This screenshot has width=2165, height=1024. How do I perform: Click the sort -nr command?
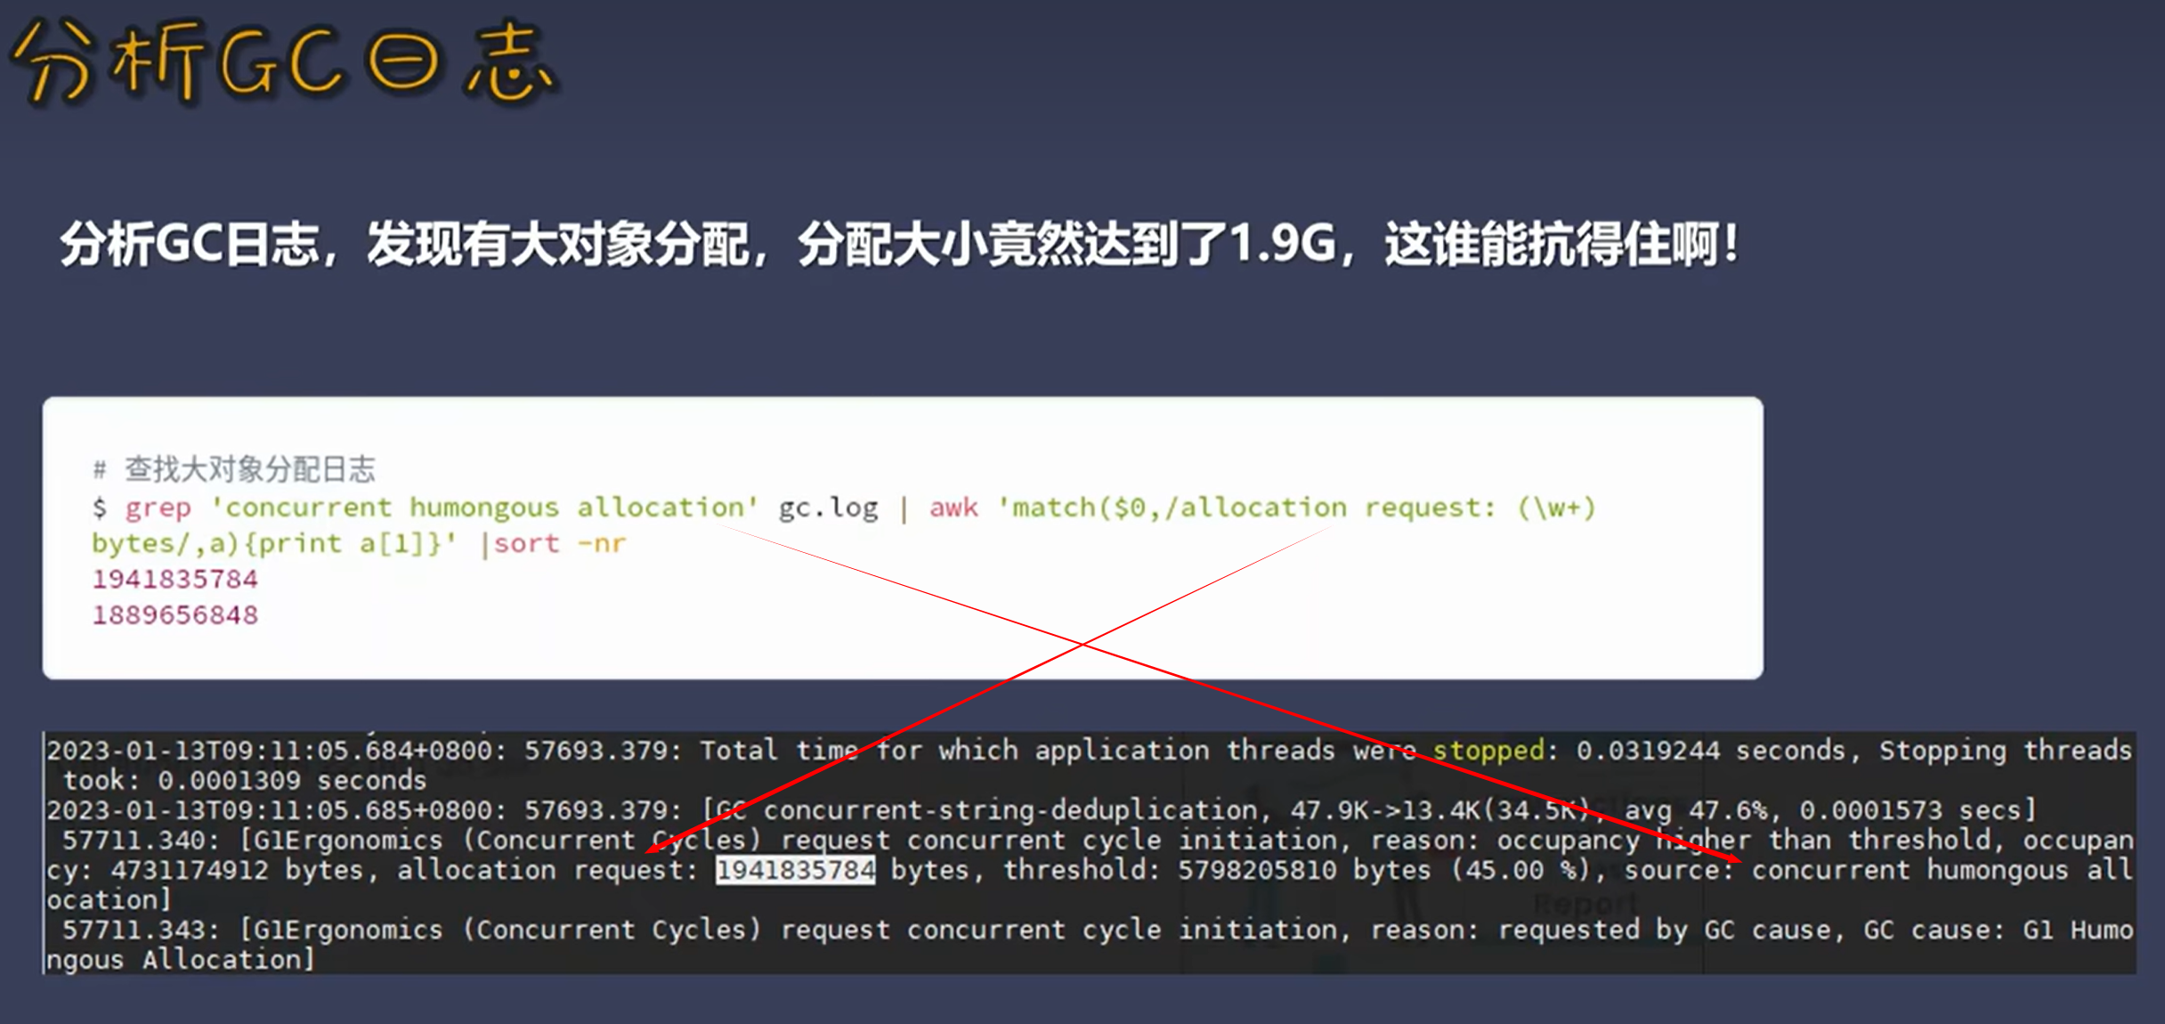pos(560,543)
